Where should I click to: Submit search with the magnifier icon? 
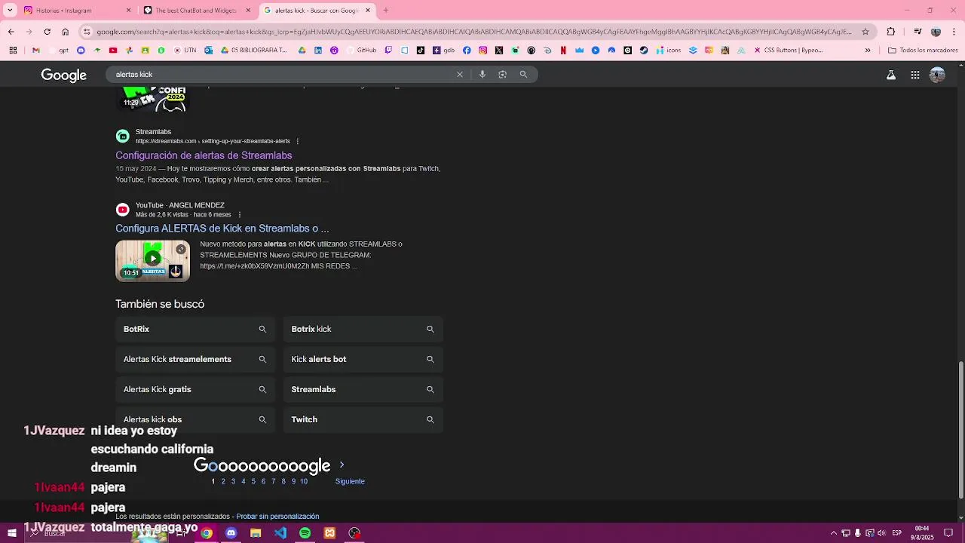(x=523, y=75)
